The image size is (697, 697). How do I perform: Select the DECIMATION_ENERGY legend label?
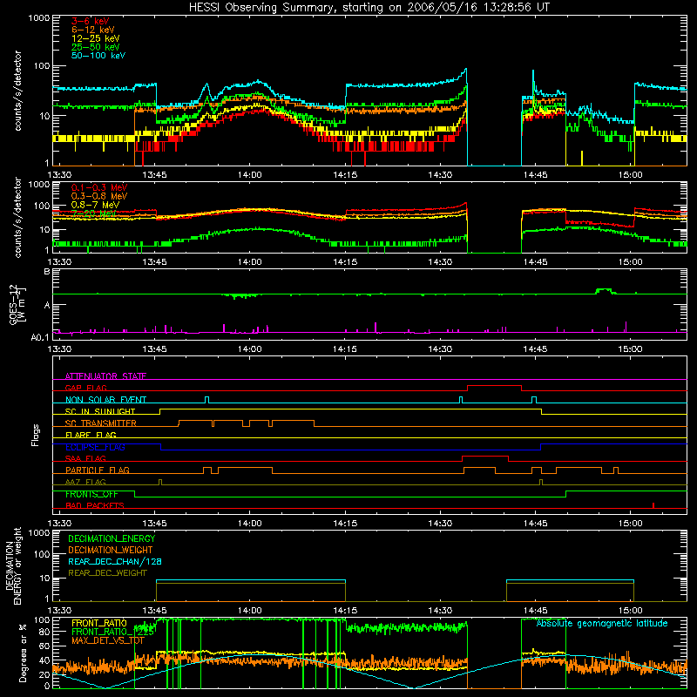pyautogui.click(x=112, y=538)
